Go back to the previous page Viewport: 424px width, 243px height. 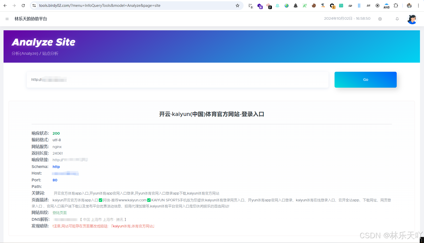[5, 6]
